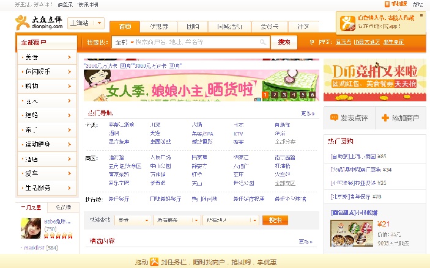The height and width of the screenshot is (268, 430).
Task: Click the plus icon beside 添加商户
Action: point(385,118)
